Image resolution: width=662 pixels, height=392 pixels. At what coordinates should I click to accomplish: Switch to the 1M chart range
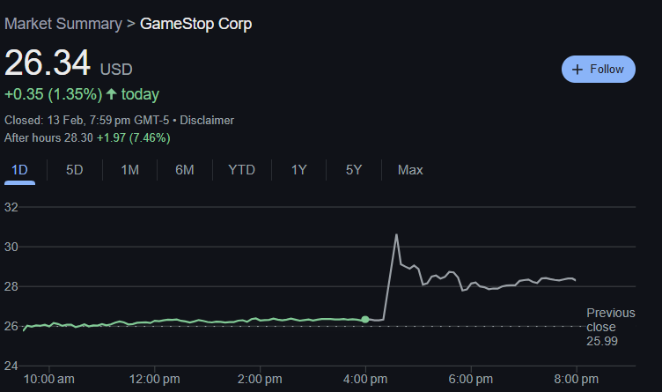pos(130,170)
